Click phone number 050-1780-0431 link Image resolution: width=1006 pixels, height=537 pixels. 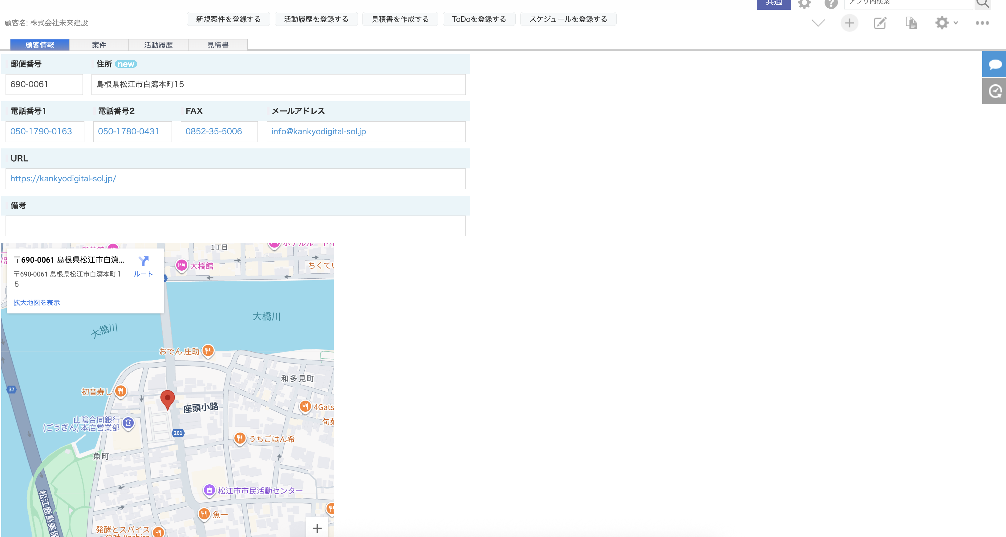(128, 131)
